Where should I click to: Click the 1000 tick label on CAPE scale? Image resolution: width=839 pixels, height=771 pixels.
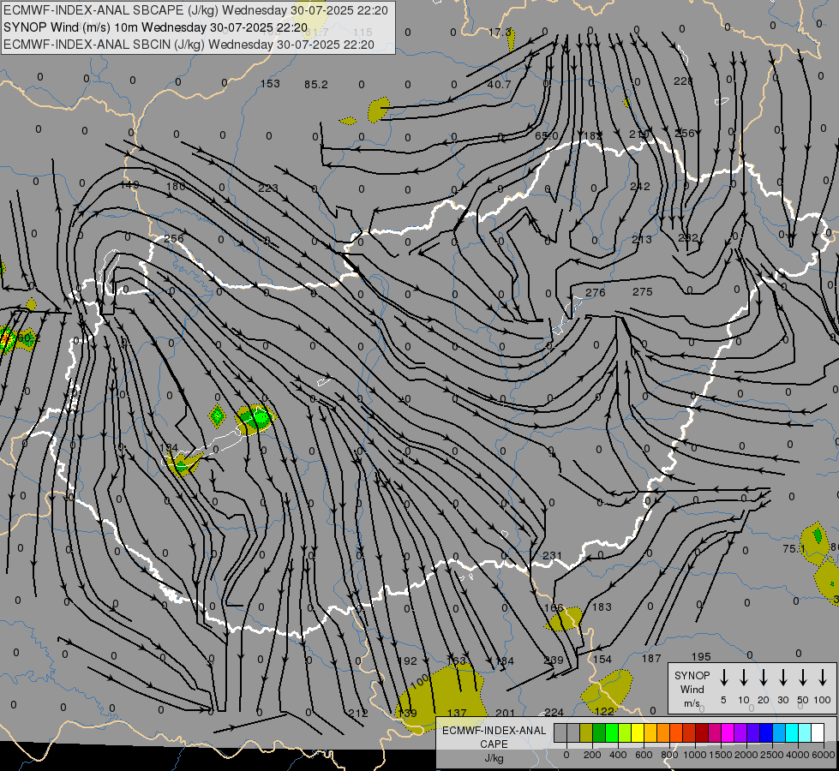pos(694,755)
